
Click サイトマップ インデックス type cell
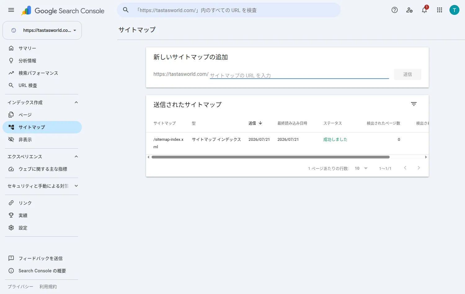216,140
